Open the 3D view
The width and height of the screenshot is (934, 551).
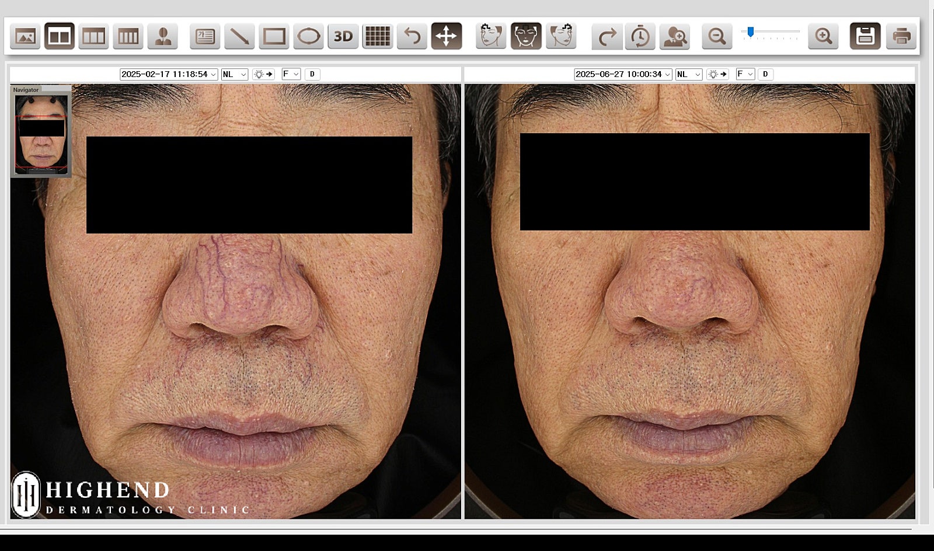pos(343,37)
